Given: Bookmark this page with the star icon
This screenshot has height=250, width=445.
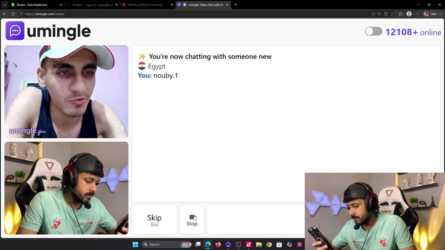Looking at the screenshot, I should tap(393, 14).
